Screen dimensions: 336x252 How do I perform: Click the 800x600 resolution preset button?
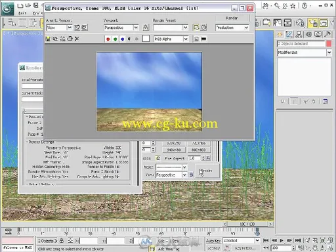click(198, 150)
